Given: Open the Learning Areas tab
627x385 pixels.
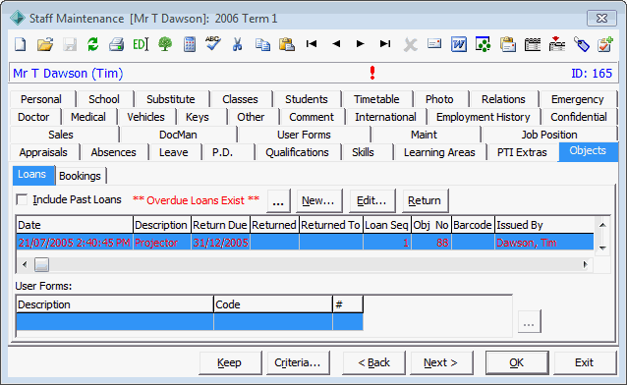Looking at the screenshot, I should point(439,152).
